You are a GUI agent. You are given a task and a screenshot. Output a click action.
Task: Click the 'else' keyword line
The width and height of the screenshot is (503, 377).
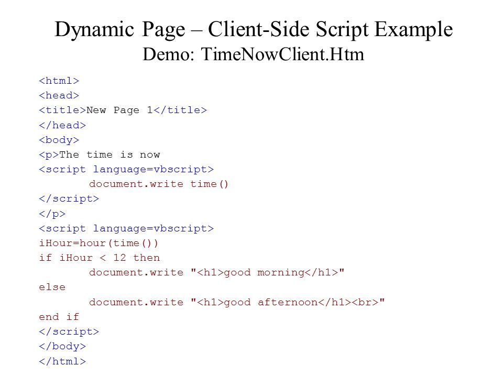52,287
